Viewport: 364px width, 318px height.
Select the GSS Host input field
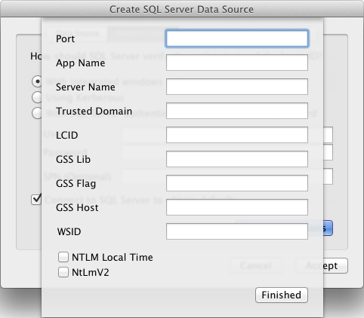coord(237,207)
